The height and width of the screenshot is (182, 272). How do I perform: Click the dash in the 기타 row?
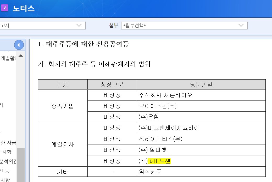[112, 172]
